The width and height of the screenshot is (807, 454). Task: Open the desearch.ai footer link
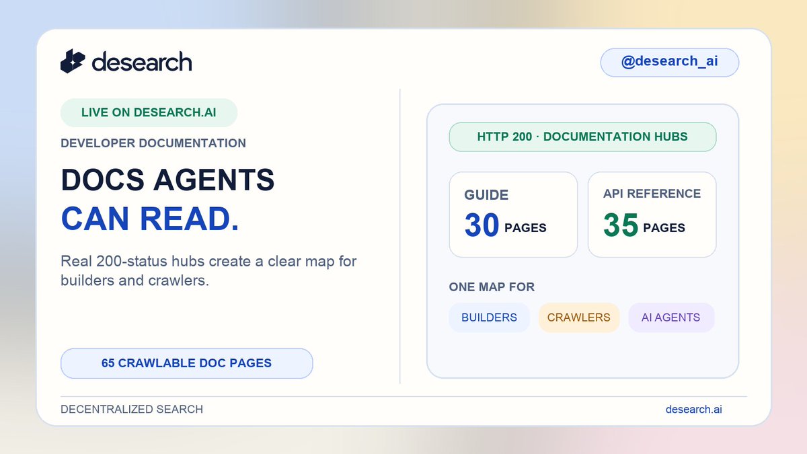[694, 409]
